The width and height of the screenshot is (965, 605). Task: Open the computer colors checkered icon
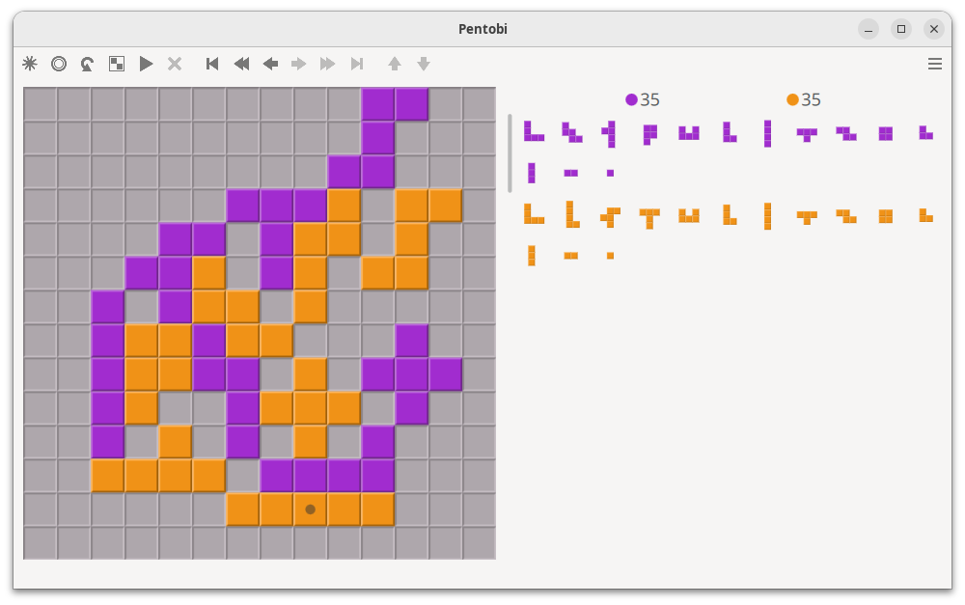coord(117,64)
